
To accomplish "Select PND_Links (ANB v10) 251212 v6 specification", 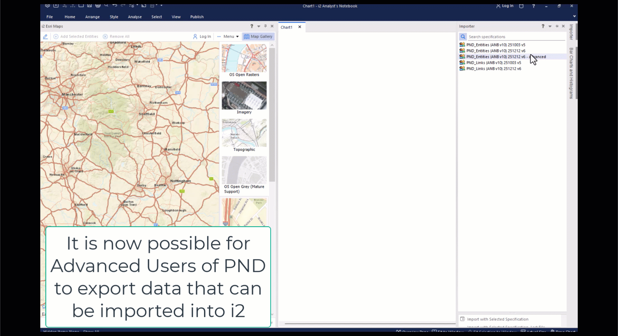I will 493,69.
